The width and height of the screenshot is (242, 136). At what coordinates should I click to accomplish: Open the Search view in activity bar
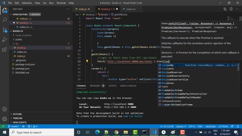pos(5,20)
